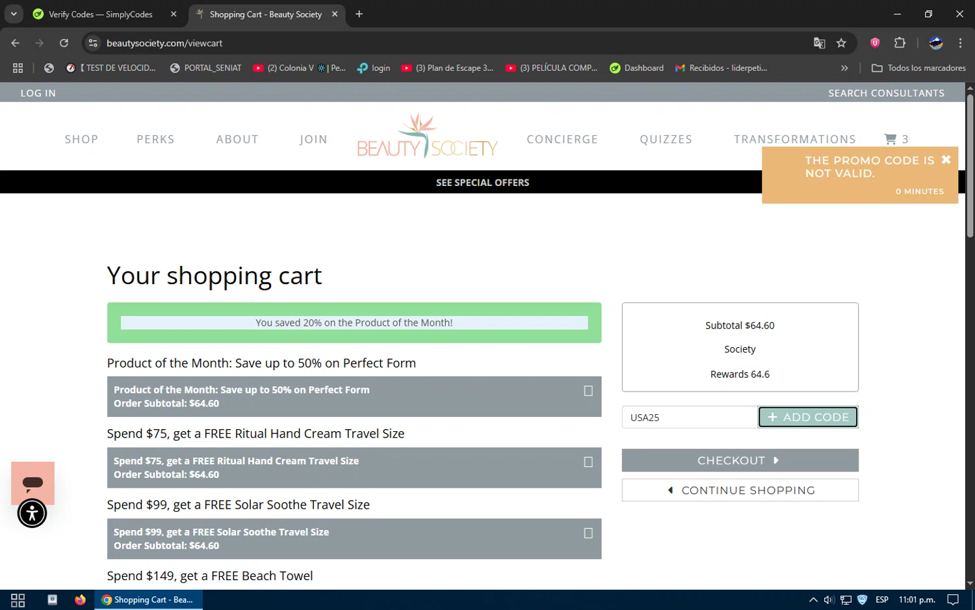This screenshot has width=975, height=610.
Task: Open the Chrome three-dot menu
Action: coord(960,43)
